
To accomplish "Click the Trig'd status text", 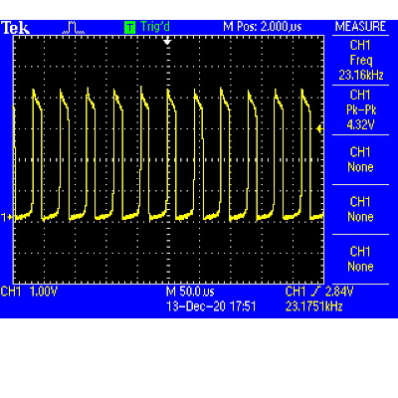I will 155,27.
